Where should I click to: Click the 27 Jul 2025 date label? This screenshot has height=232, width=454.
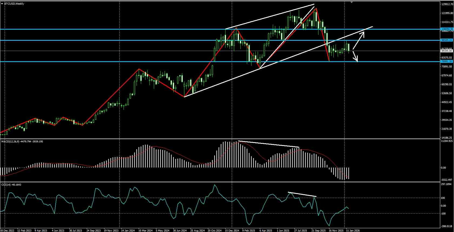301,230
